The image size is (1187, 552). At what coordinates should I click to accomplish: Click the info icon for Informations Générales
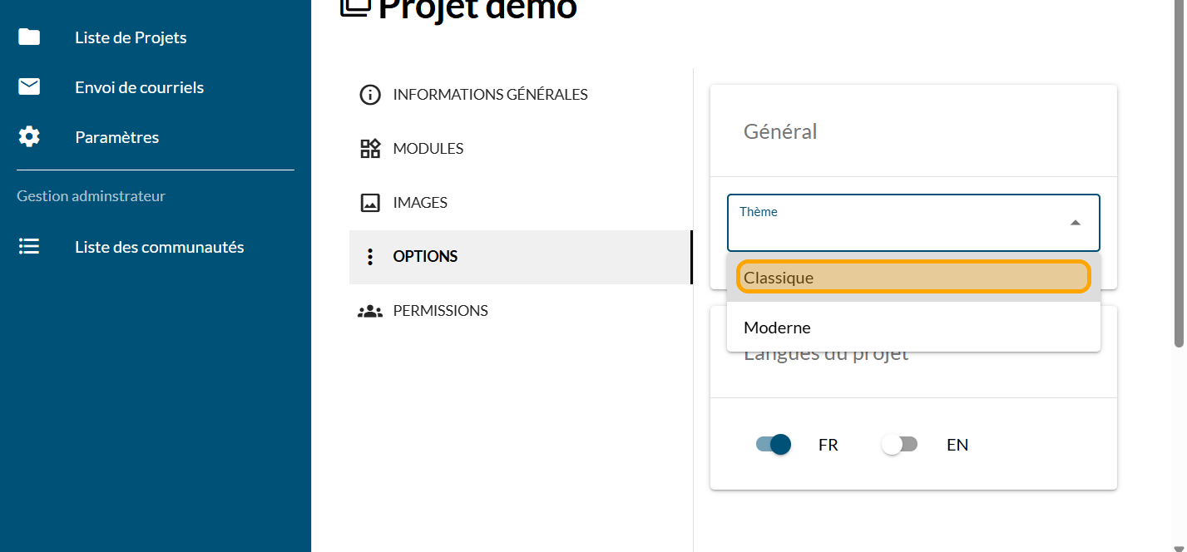pos(370,95)
